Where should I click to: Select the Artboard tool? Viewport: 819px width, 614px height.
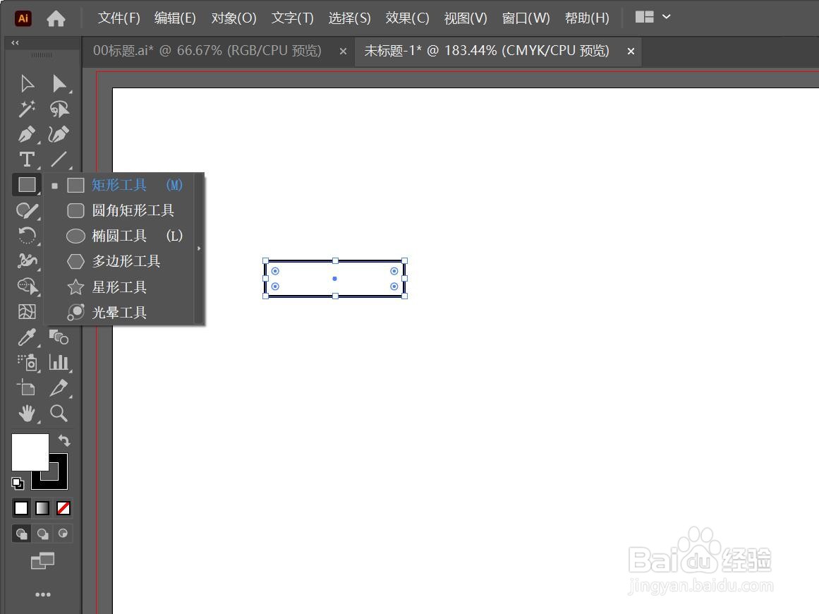click(26, 387)
